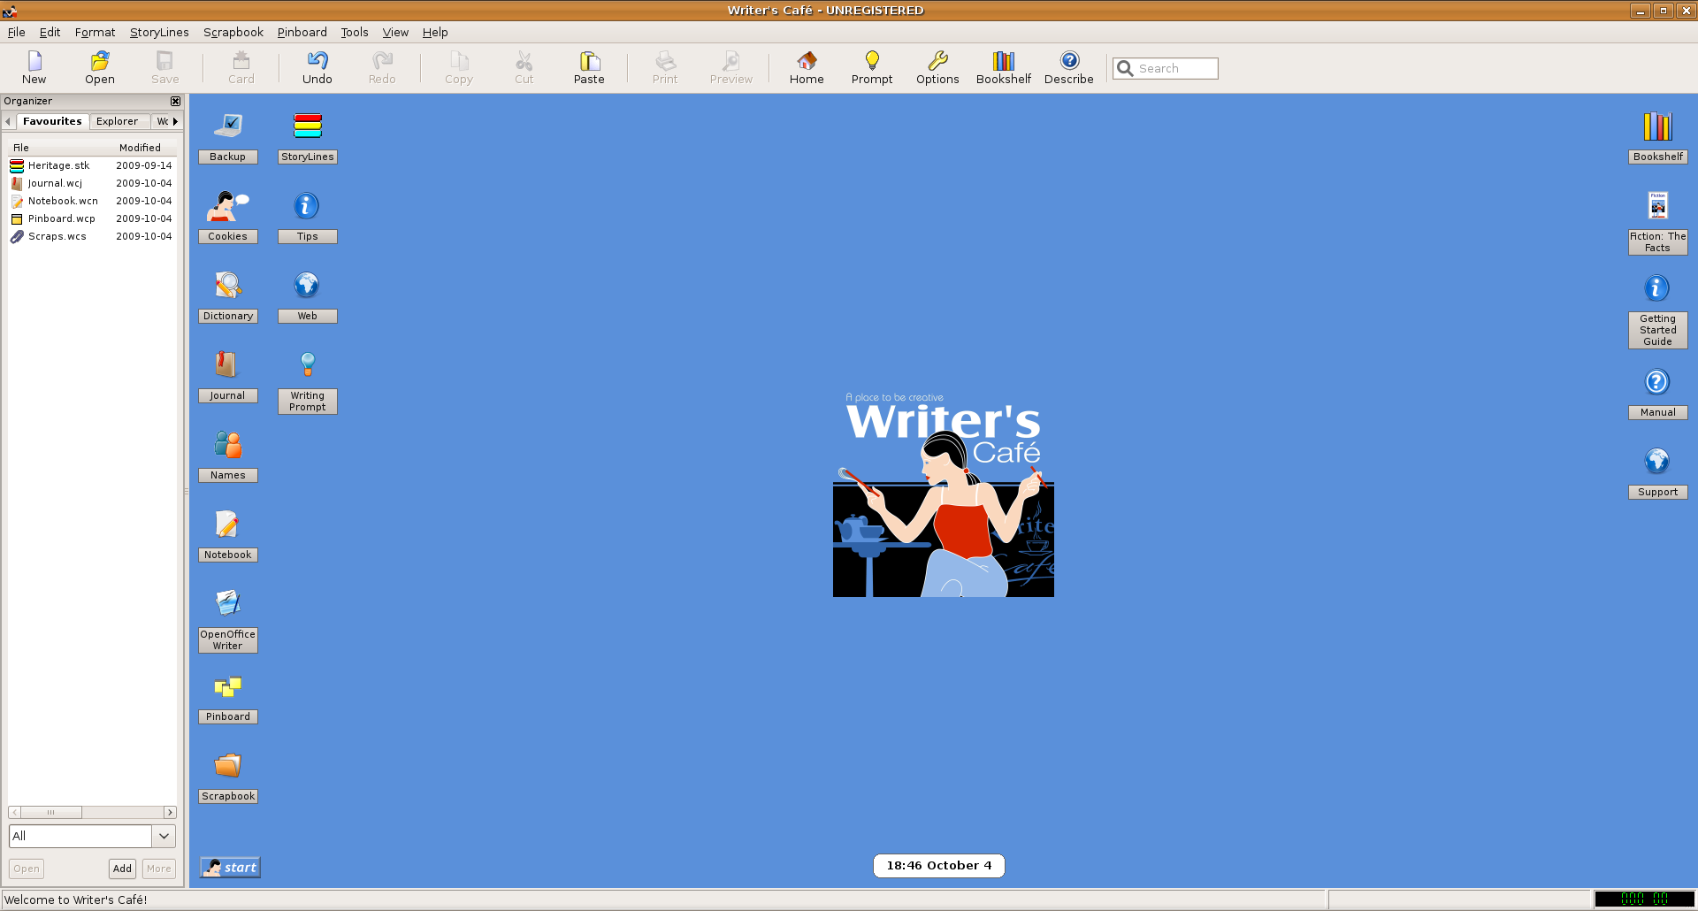Screen dimensions: 1698x911
Task: Close the Organizer panel
Action: (175, 101)
